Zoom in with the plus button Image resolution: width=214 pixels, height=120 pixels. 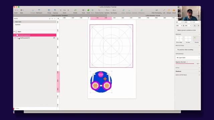(x=68, y=10)
